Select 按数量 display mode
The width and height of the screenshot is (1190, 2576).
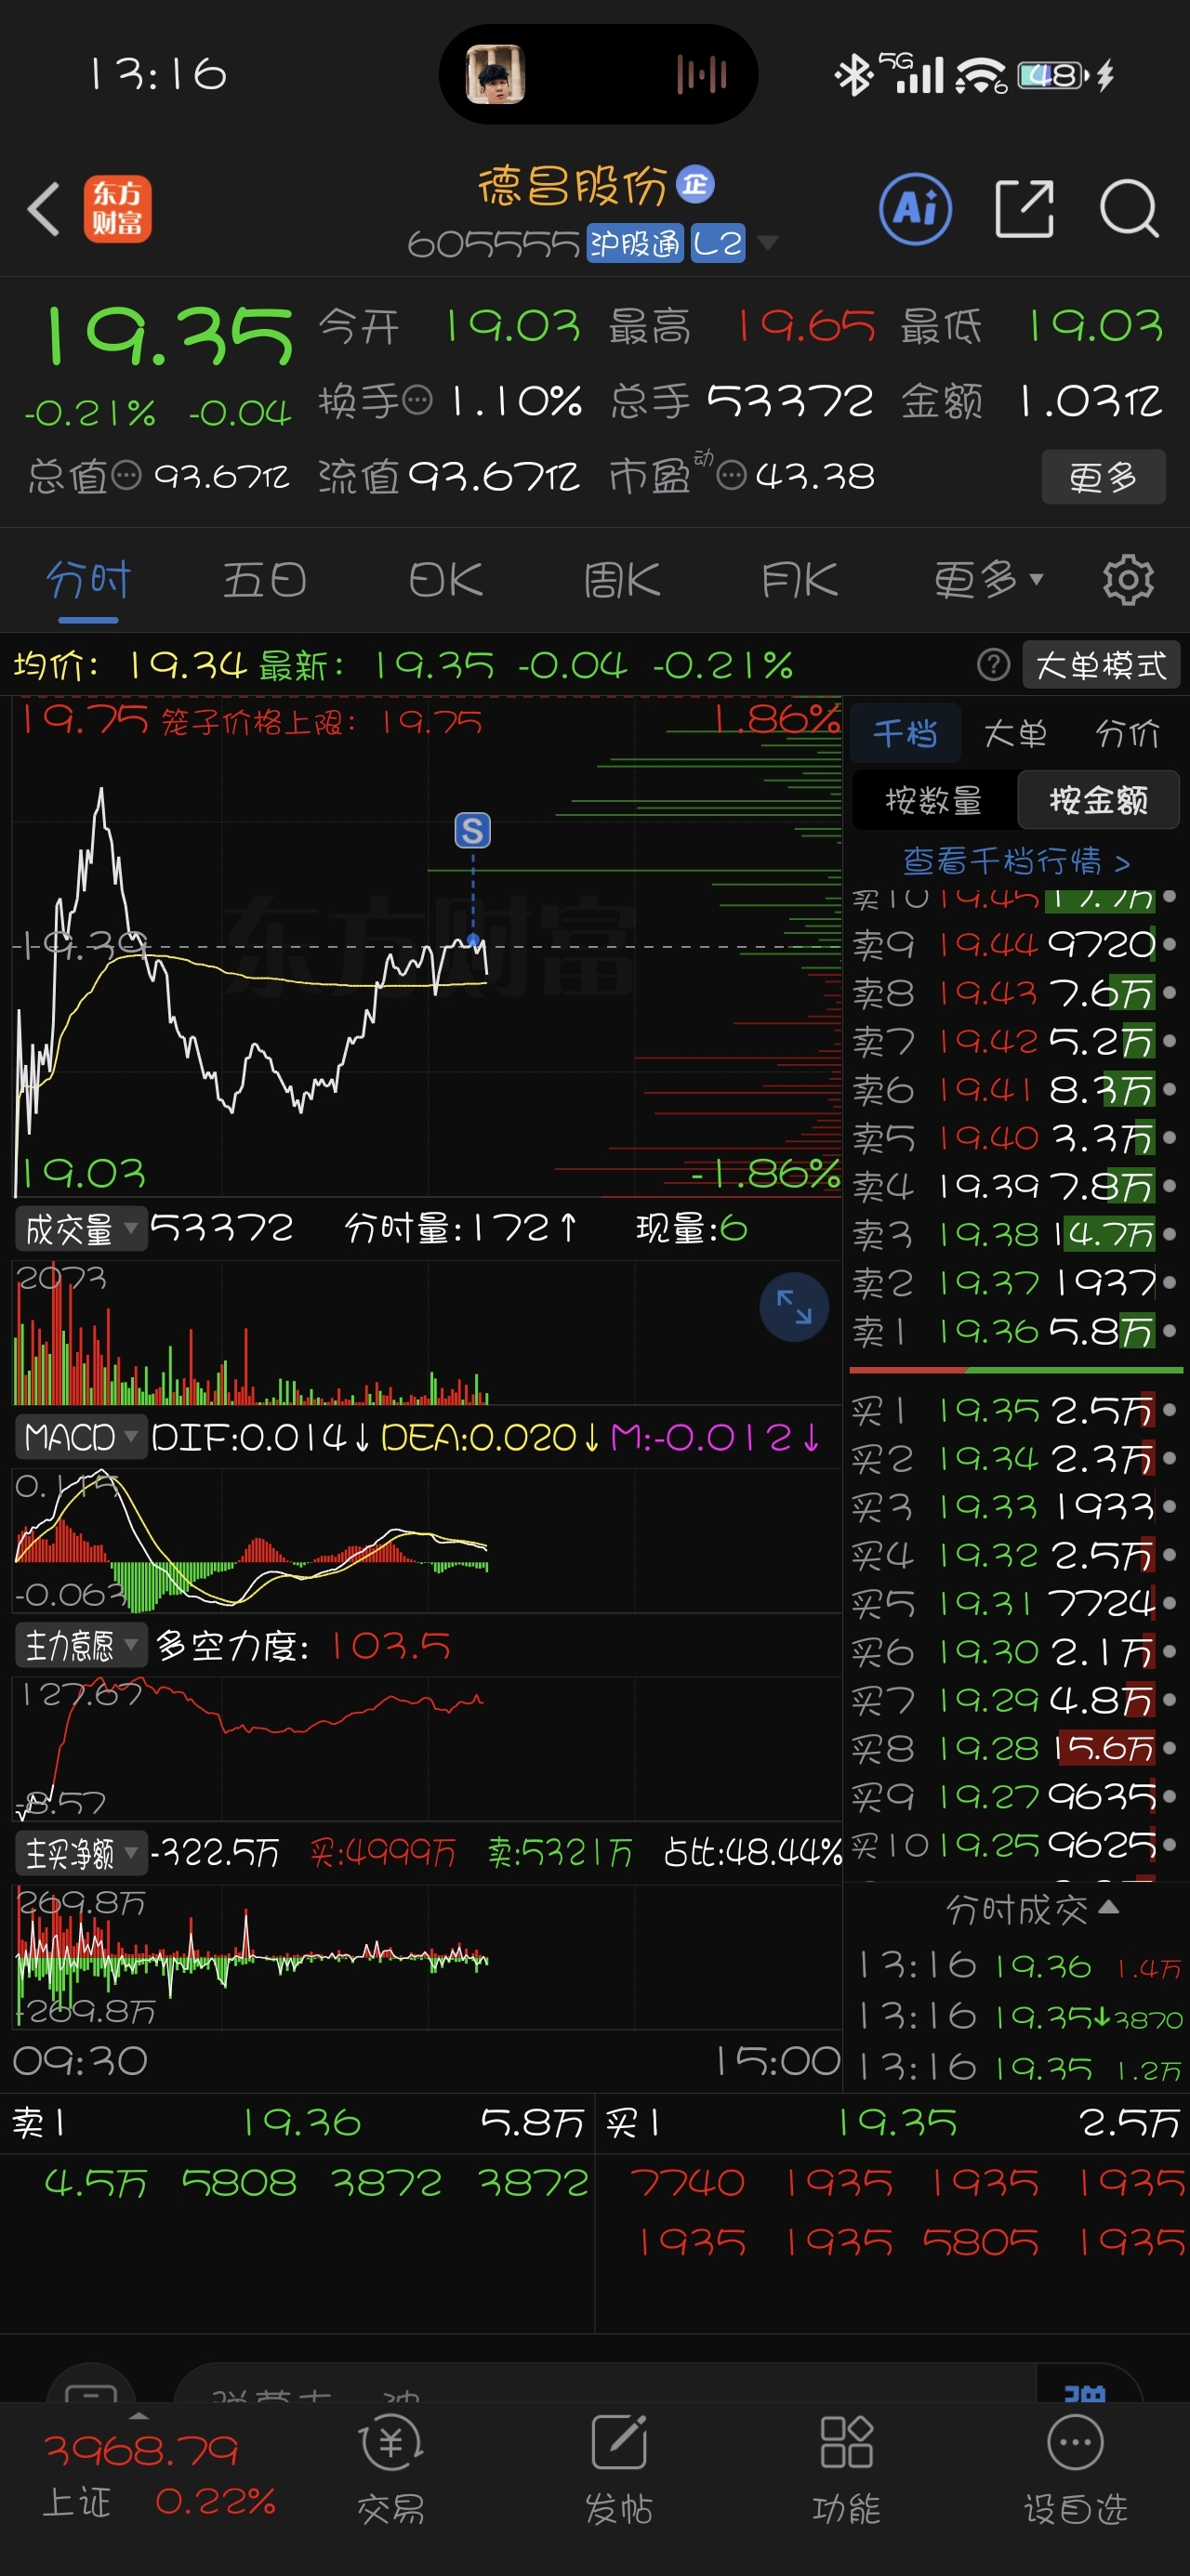tap(933, 800)
